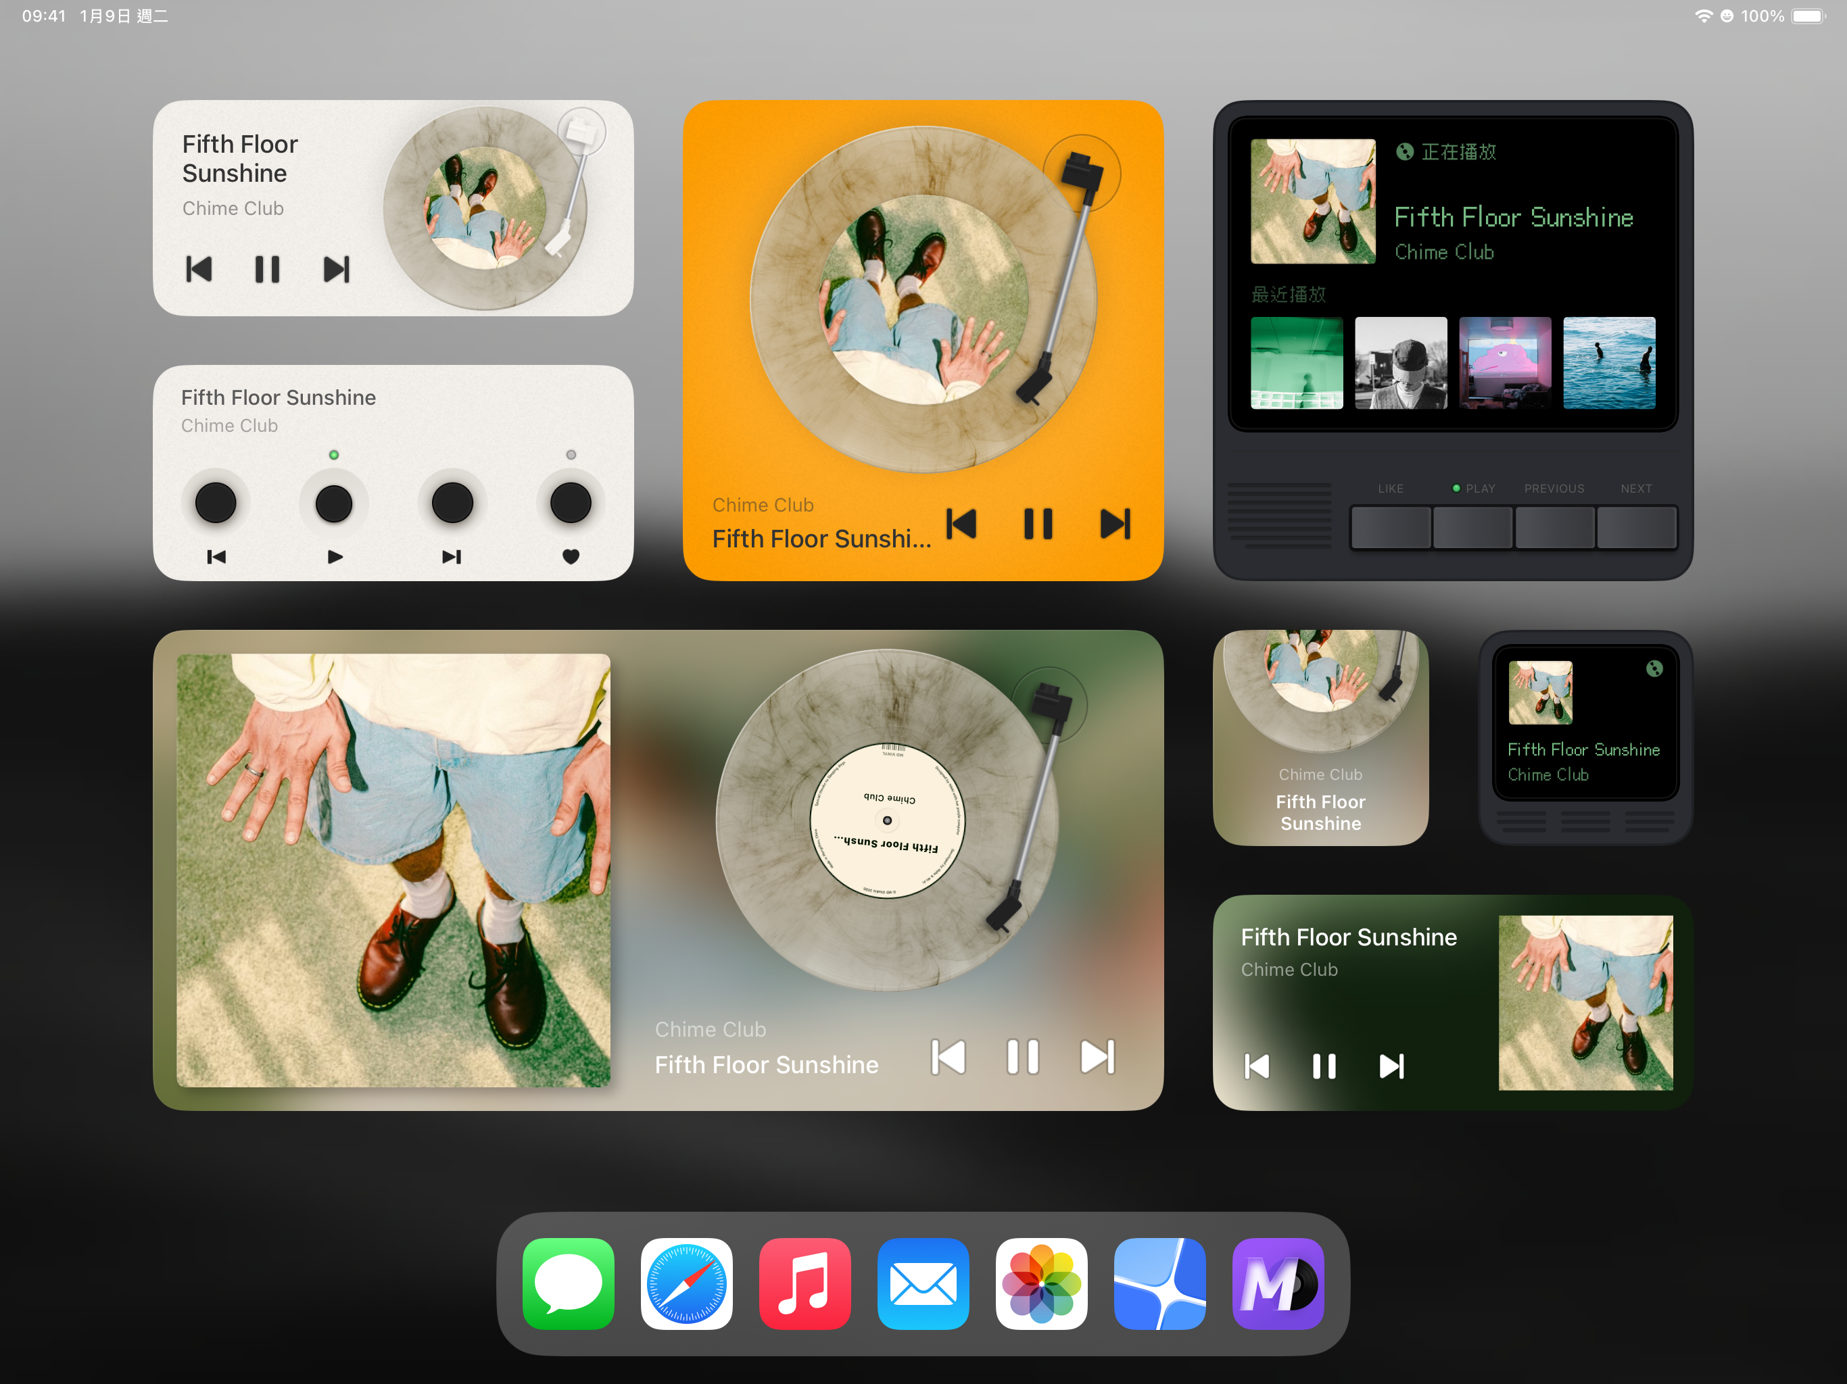The height and width of the screenshot is (1384, 1847).
Task: Select the black-and-white portrait album thumbnail
Action: click(1401, 362)
